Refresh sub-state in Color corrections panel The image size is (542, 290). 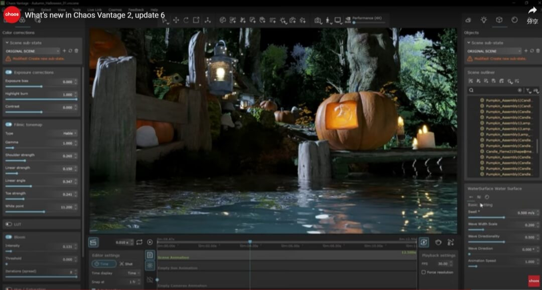(x=70, y=51)
